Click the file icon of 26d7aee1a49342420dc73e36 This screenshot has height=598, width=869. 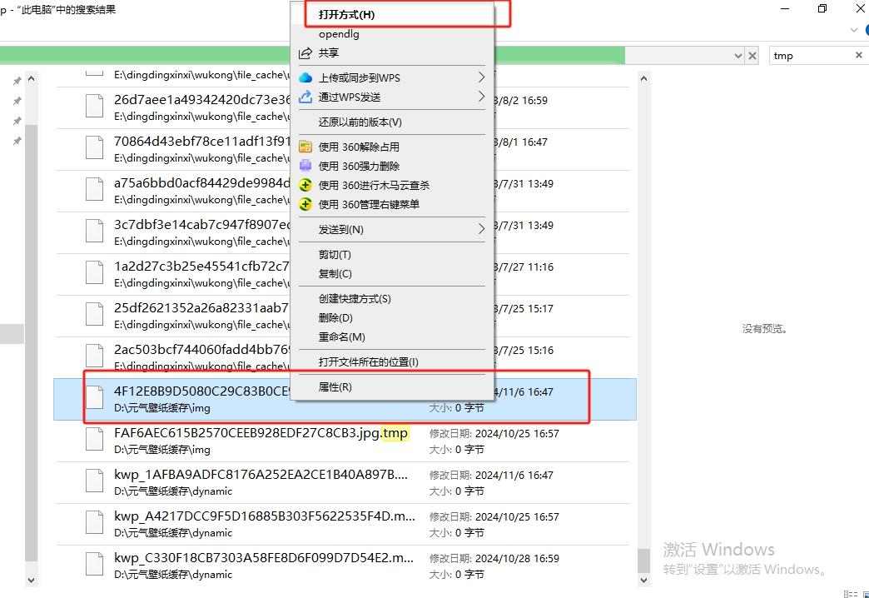pyautogui.click(x=92, y=107)
